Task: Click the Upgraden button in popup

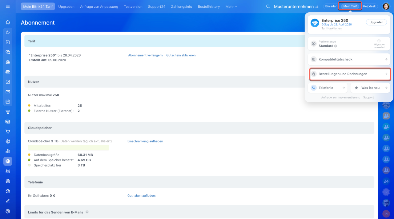Action: pos(376,22)
